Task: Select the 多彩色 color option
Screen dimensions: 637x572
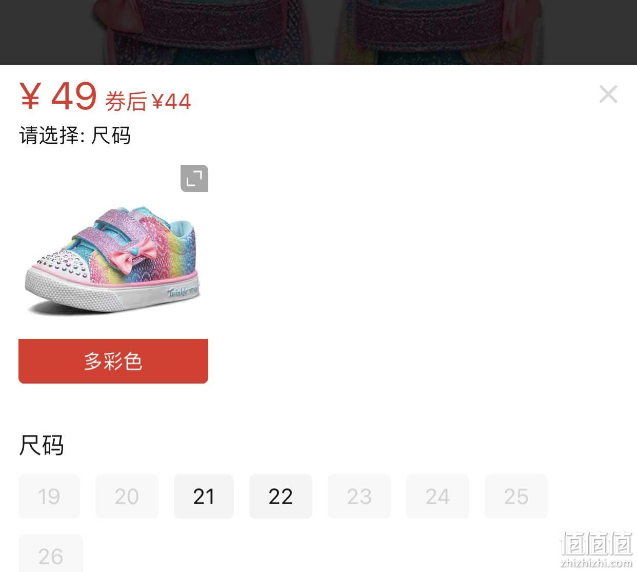Action: tap(113, 361)
